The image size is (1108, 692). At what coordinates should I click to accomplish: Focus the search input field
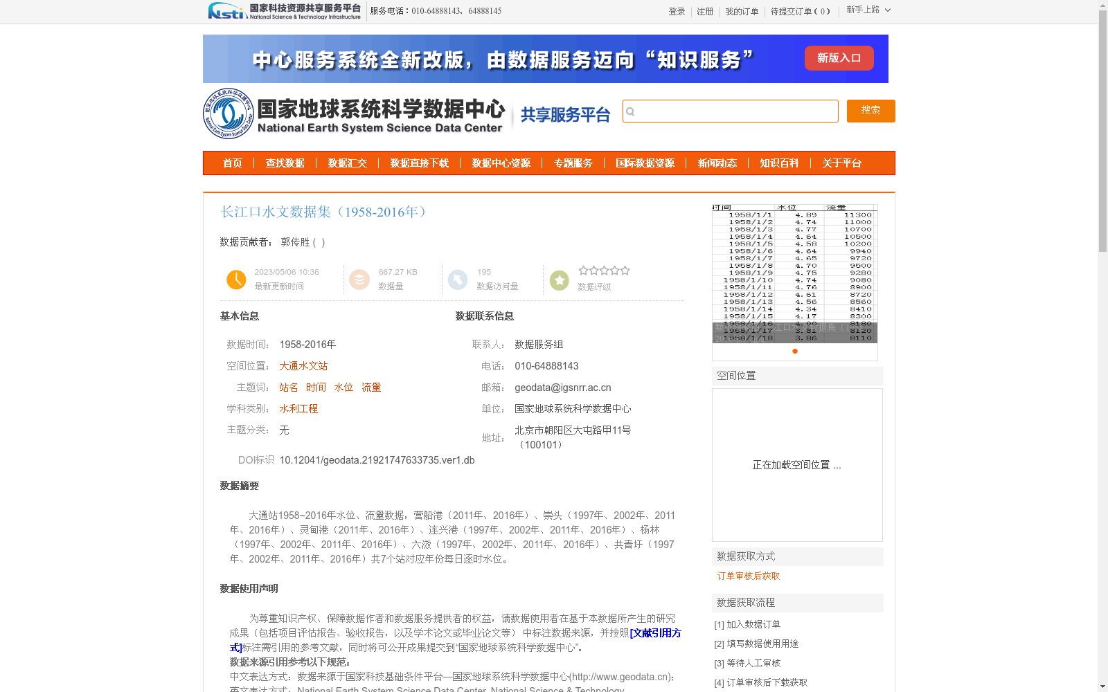(x=731, y=111)
